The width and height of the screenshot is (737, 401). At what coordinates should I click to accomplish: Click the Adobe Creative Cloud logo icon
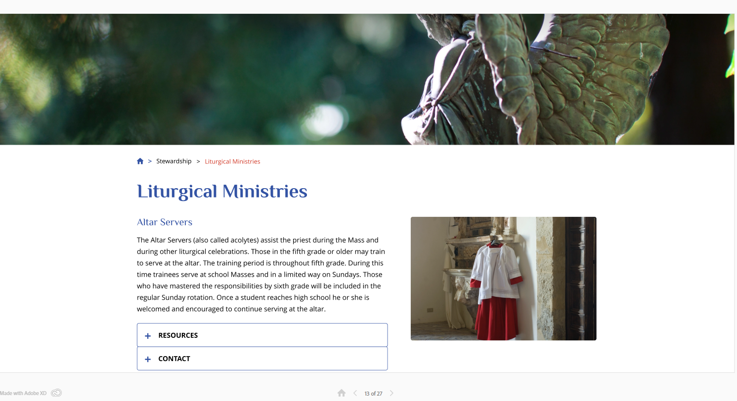coord(56,393)
